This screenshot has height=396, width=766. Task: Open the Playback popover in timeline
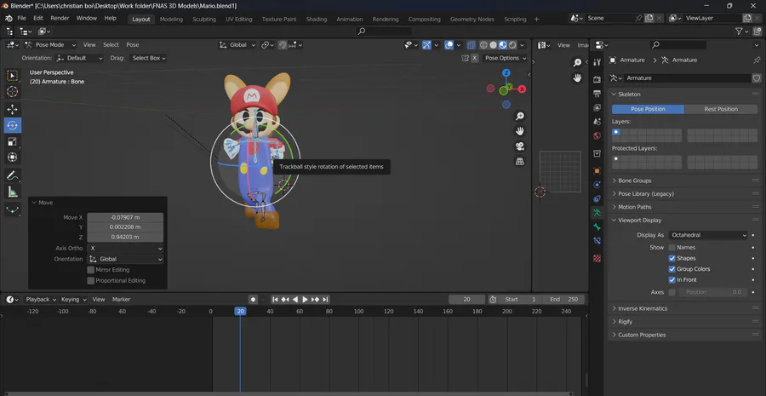41,299
